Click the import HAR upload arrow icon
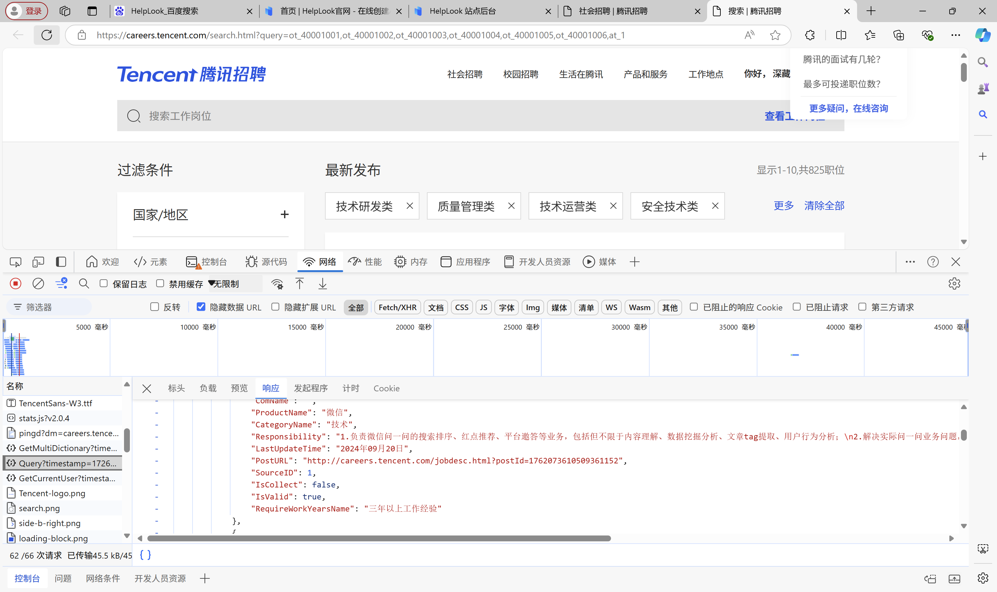Image resolution: width=997 pixels, height=592 pixels. (300, 283)
